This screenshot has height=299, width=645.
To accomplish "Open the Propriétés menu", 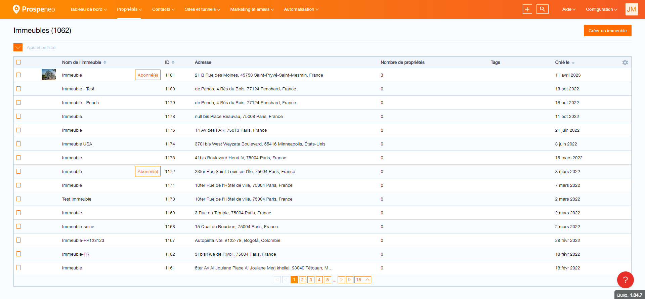I will coord(129,9).
